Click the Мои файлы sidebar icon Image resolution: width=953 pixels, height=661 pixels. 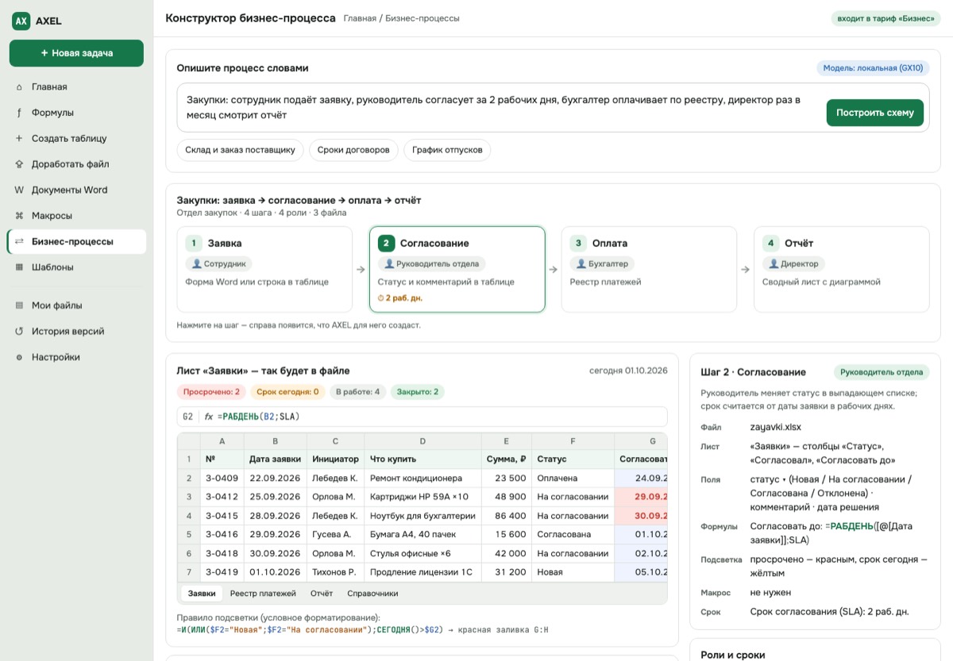[x=19, y=306]
